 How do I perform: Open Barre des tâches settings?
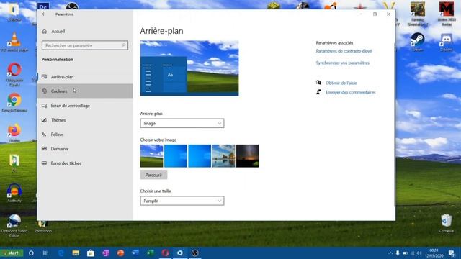tap(85, 163)
